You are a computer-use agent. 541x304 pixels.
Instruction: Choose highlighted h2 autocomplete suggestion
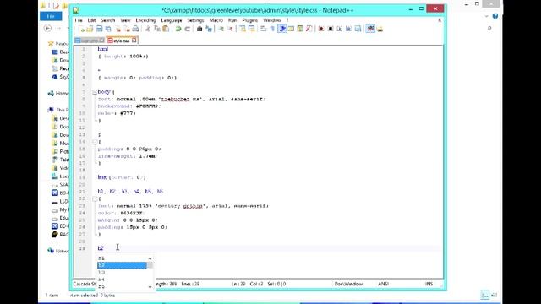122,265
